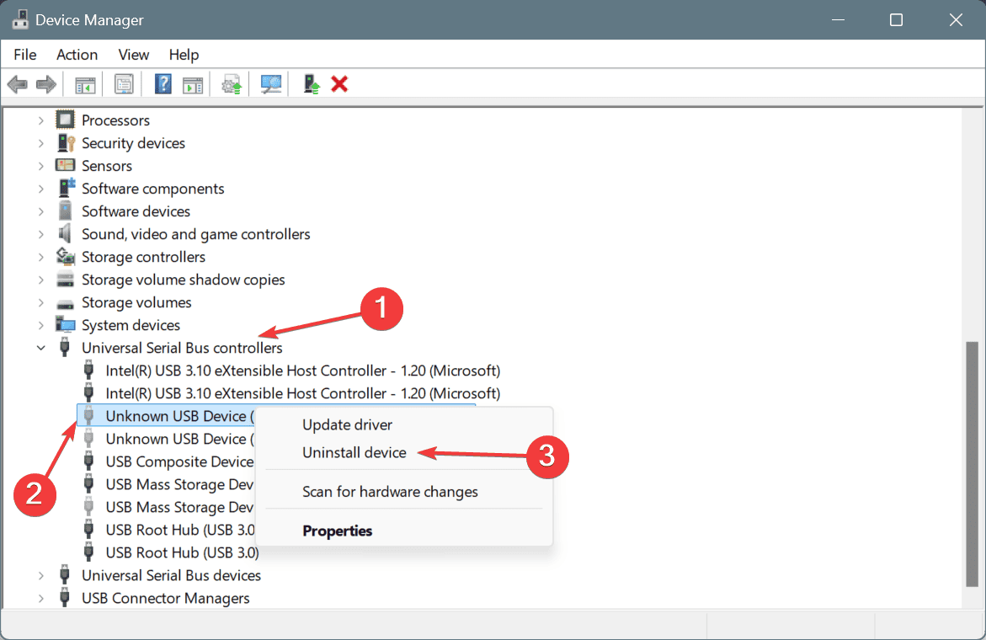This screenshot has height=640, width=986.
Task: Expand the Storage controllers category
Action: point(41,257)
